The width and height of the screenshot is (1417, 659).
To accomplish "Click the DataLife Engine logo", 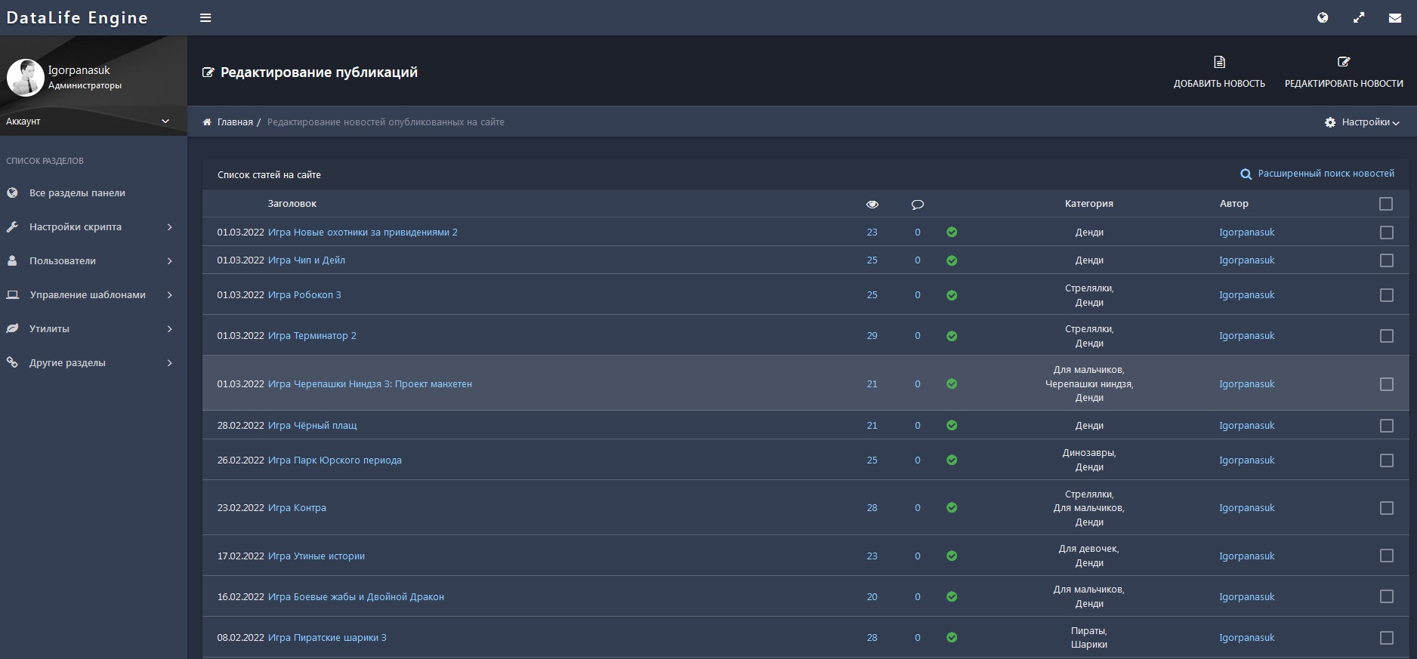I will [77, 18].
